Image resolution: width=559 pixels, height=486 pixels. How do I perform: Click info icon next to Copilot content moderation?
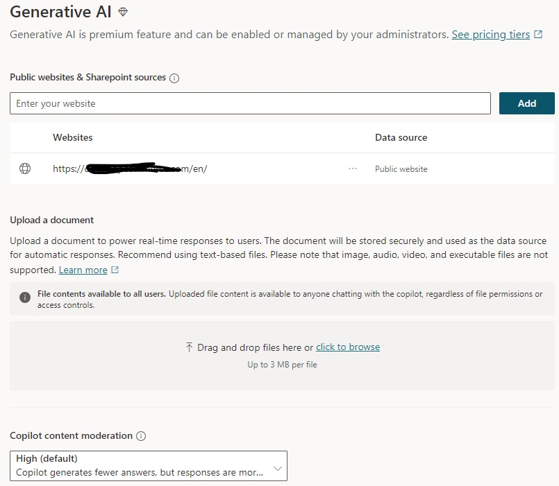[141, 436]
